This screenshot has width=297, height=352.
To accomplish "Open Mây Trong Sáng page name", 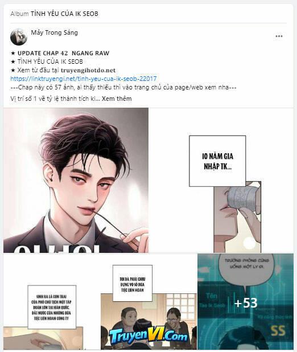I will pos(54,32).
